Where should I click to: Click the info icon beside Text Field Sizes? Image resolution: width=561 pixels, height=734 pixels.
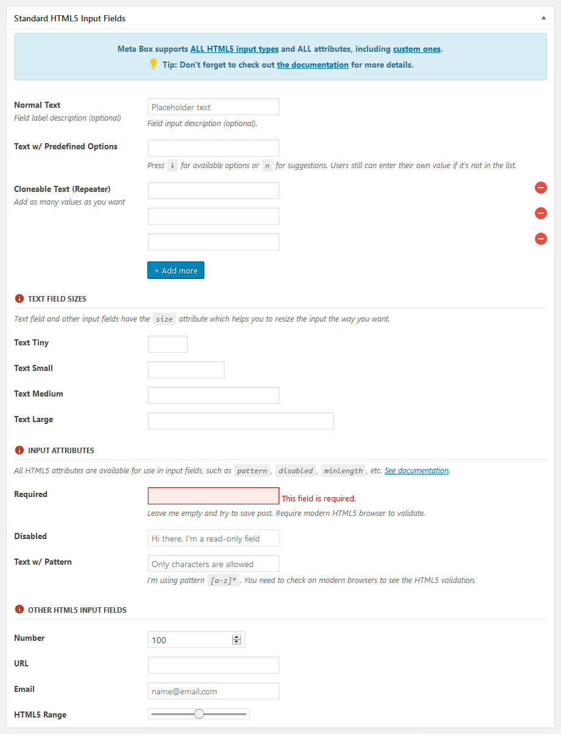(x=19, y=298)
